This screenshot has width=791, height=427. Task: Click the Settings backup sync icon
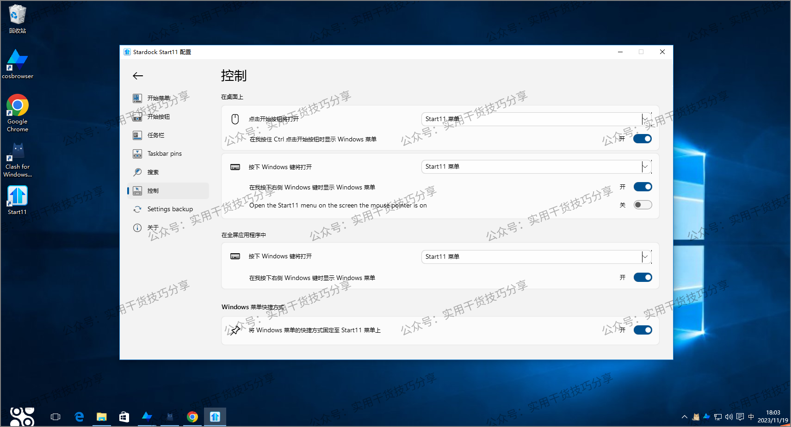(x=137, y=209)
